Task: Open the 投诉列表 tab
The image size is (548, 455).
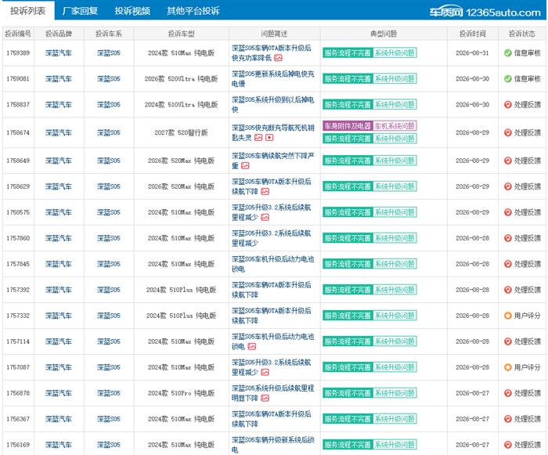Action: click(27, 11)
